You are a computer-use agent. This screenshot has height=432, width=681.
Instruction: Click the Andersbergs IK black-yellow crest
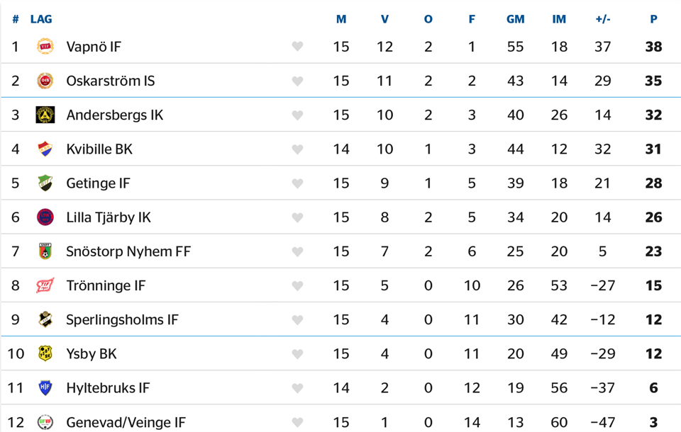click(x=45, y=115)
